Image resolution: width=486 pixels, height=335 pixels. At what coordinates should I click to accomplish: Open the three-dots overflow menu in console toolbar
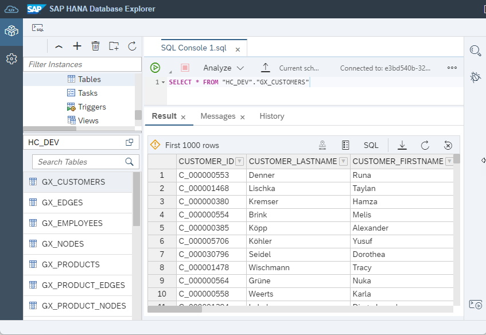(x=452, y=68)
